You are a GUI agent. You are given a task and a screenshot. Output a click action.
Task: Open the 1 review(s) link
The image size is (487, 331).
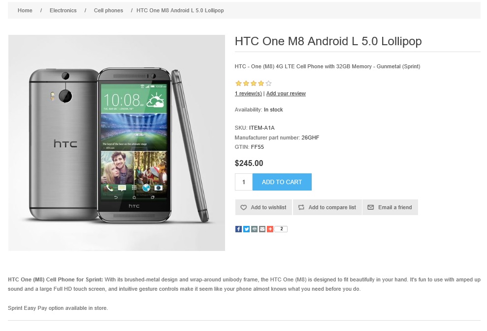click(248, 93)
